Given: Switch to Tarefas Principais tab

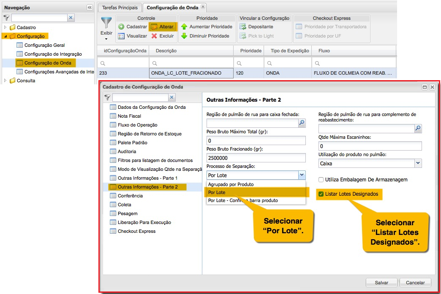Looking at the screenshot, I should (120, 8).
